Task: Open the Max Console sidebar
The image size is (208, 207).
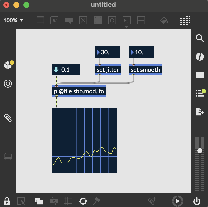Action: [200, 94]
